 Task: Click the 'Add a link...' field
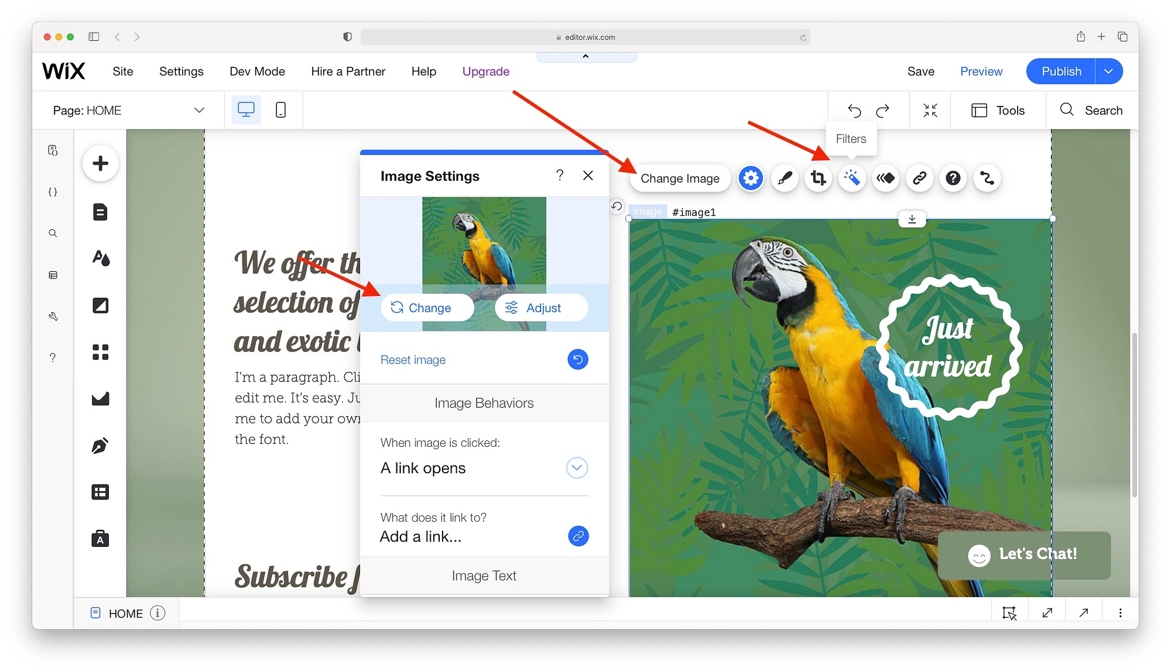[420, 536]
